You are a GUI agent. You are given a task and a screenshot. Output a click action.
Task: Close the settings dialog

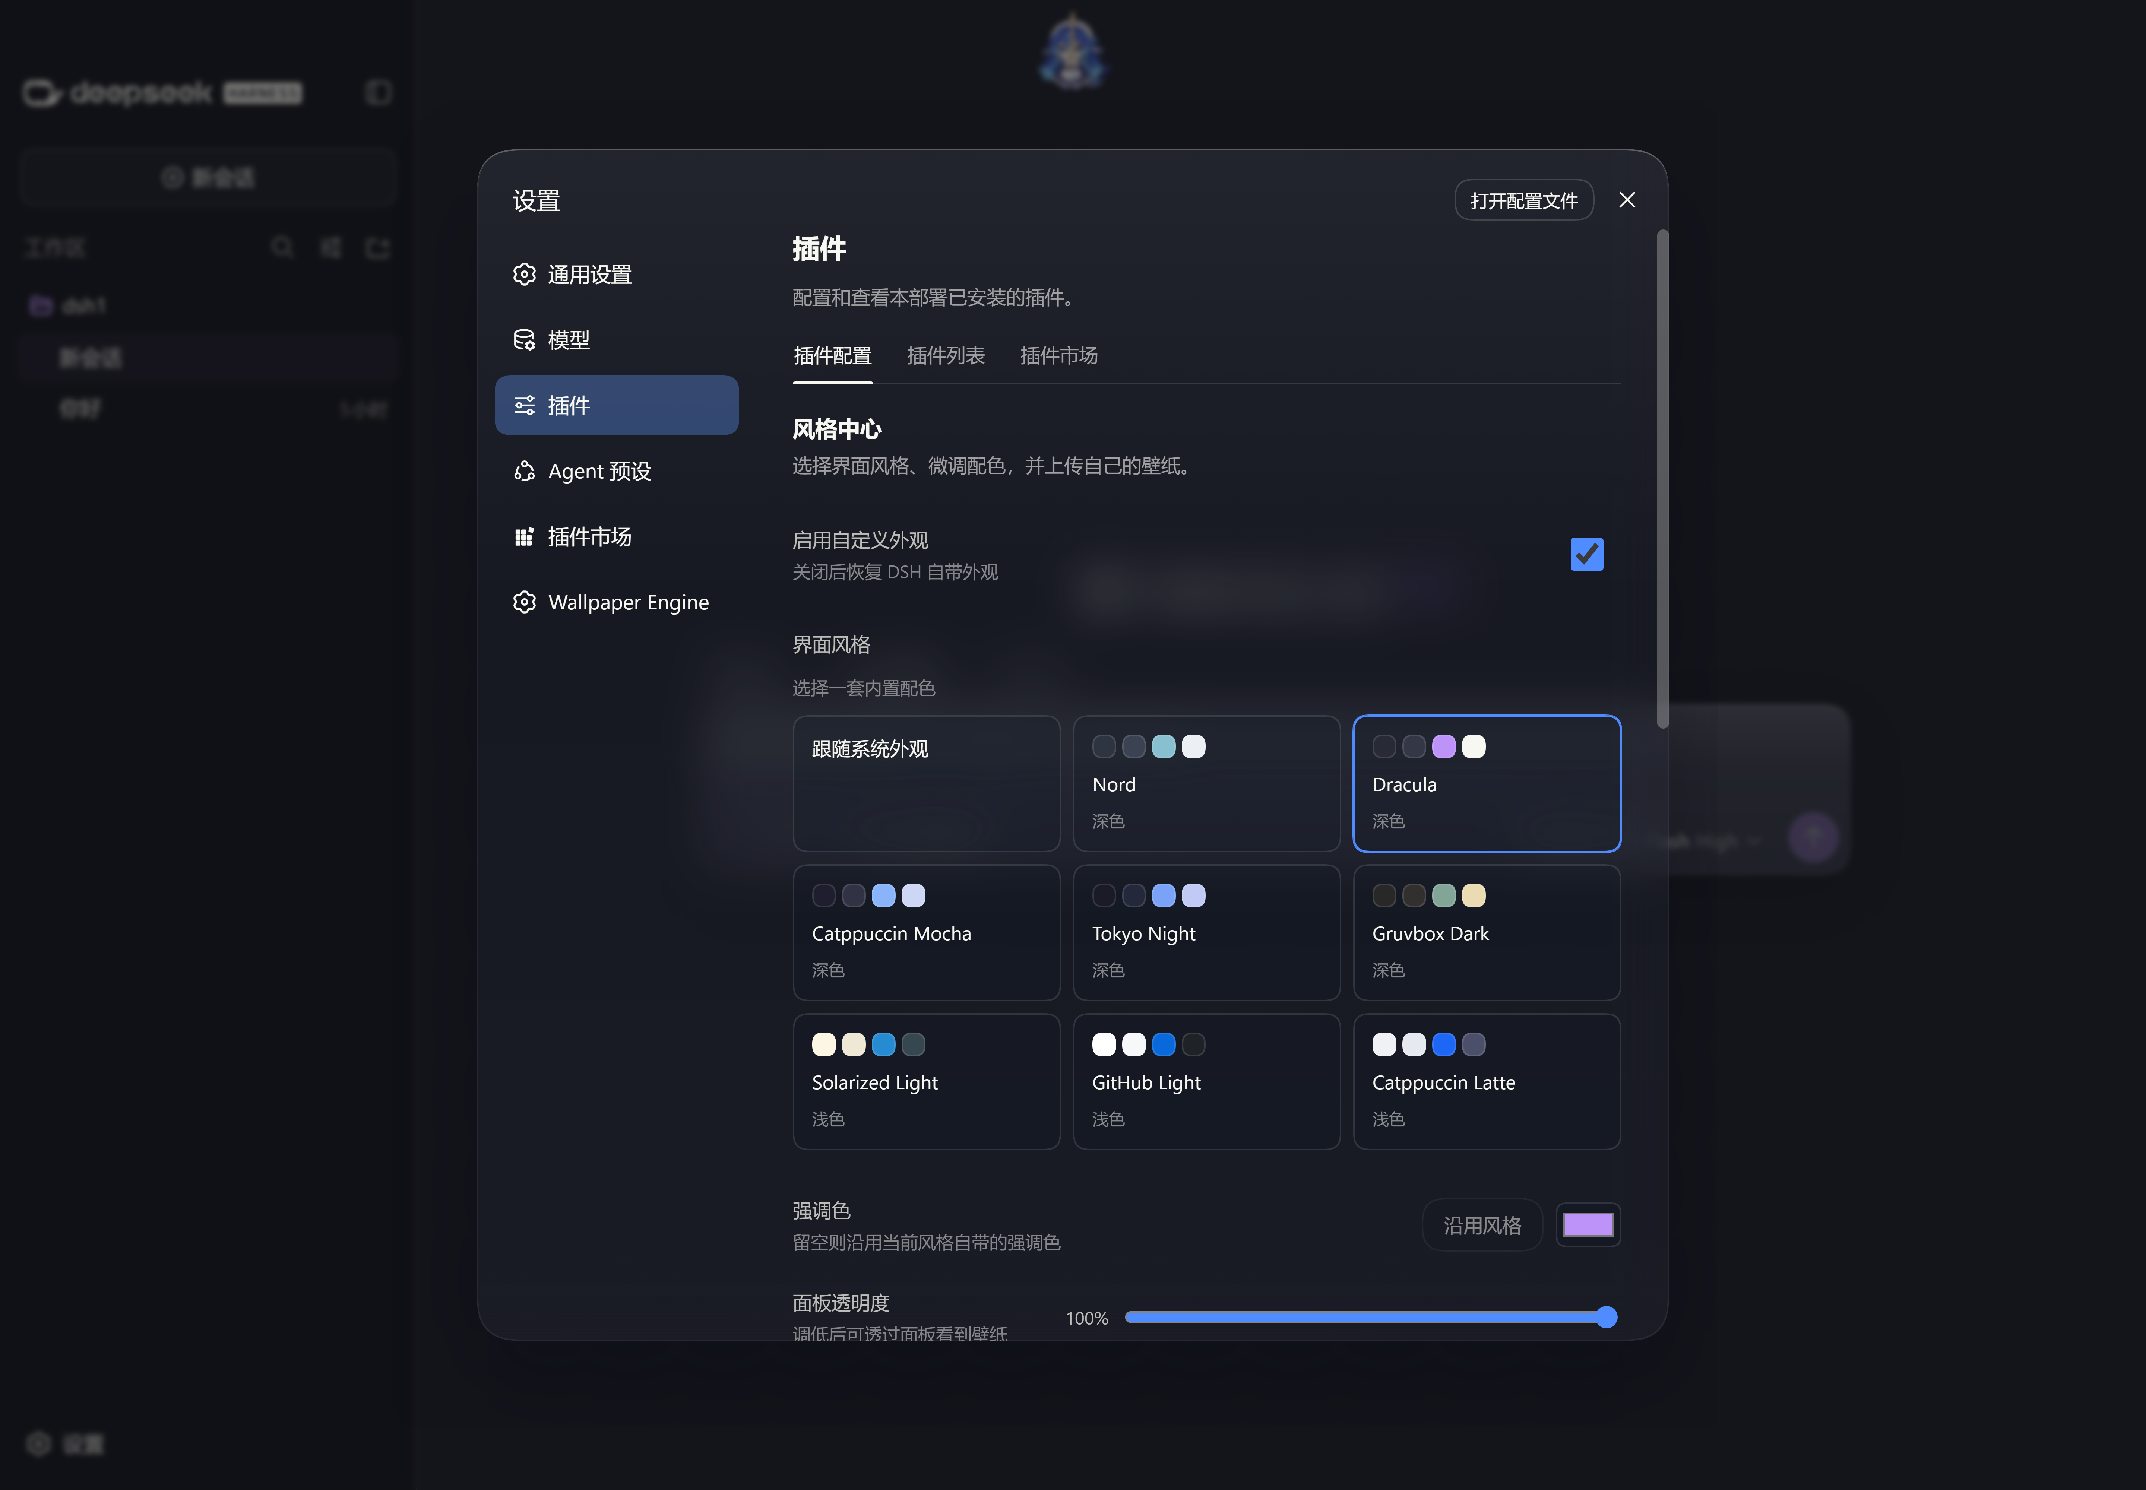click(1627, 200)
